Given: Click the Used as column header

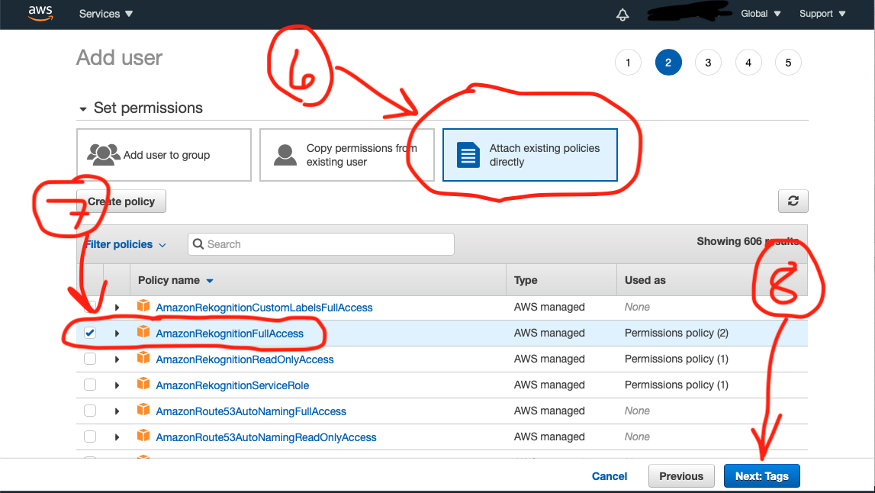Looking at the screenshot, I should coord(645,280).
